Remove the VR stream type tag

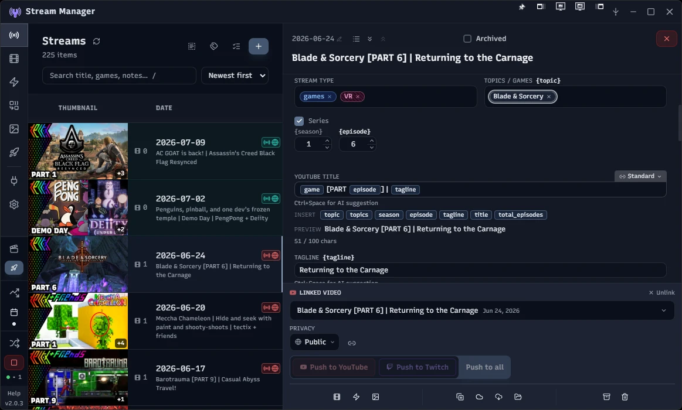coord(358,97)
